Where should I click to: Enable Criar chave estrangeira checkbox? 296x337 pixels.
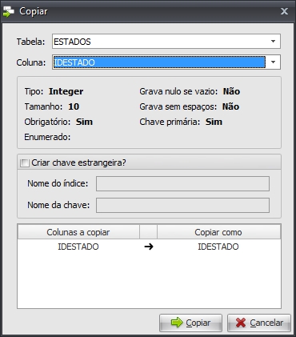click(25, 162)
